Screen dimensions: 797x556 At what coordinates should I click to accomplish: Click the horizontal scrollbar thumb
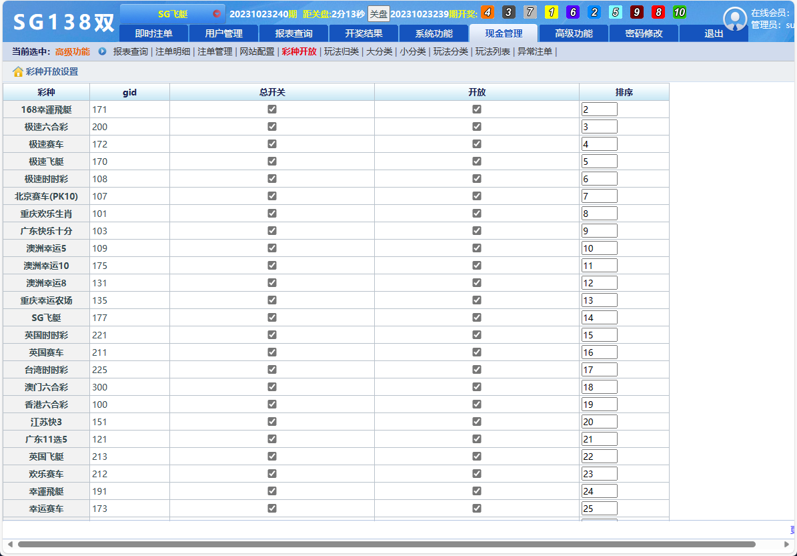pos(386,544)
